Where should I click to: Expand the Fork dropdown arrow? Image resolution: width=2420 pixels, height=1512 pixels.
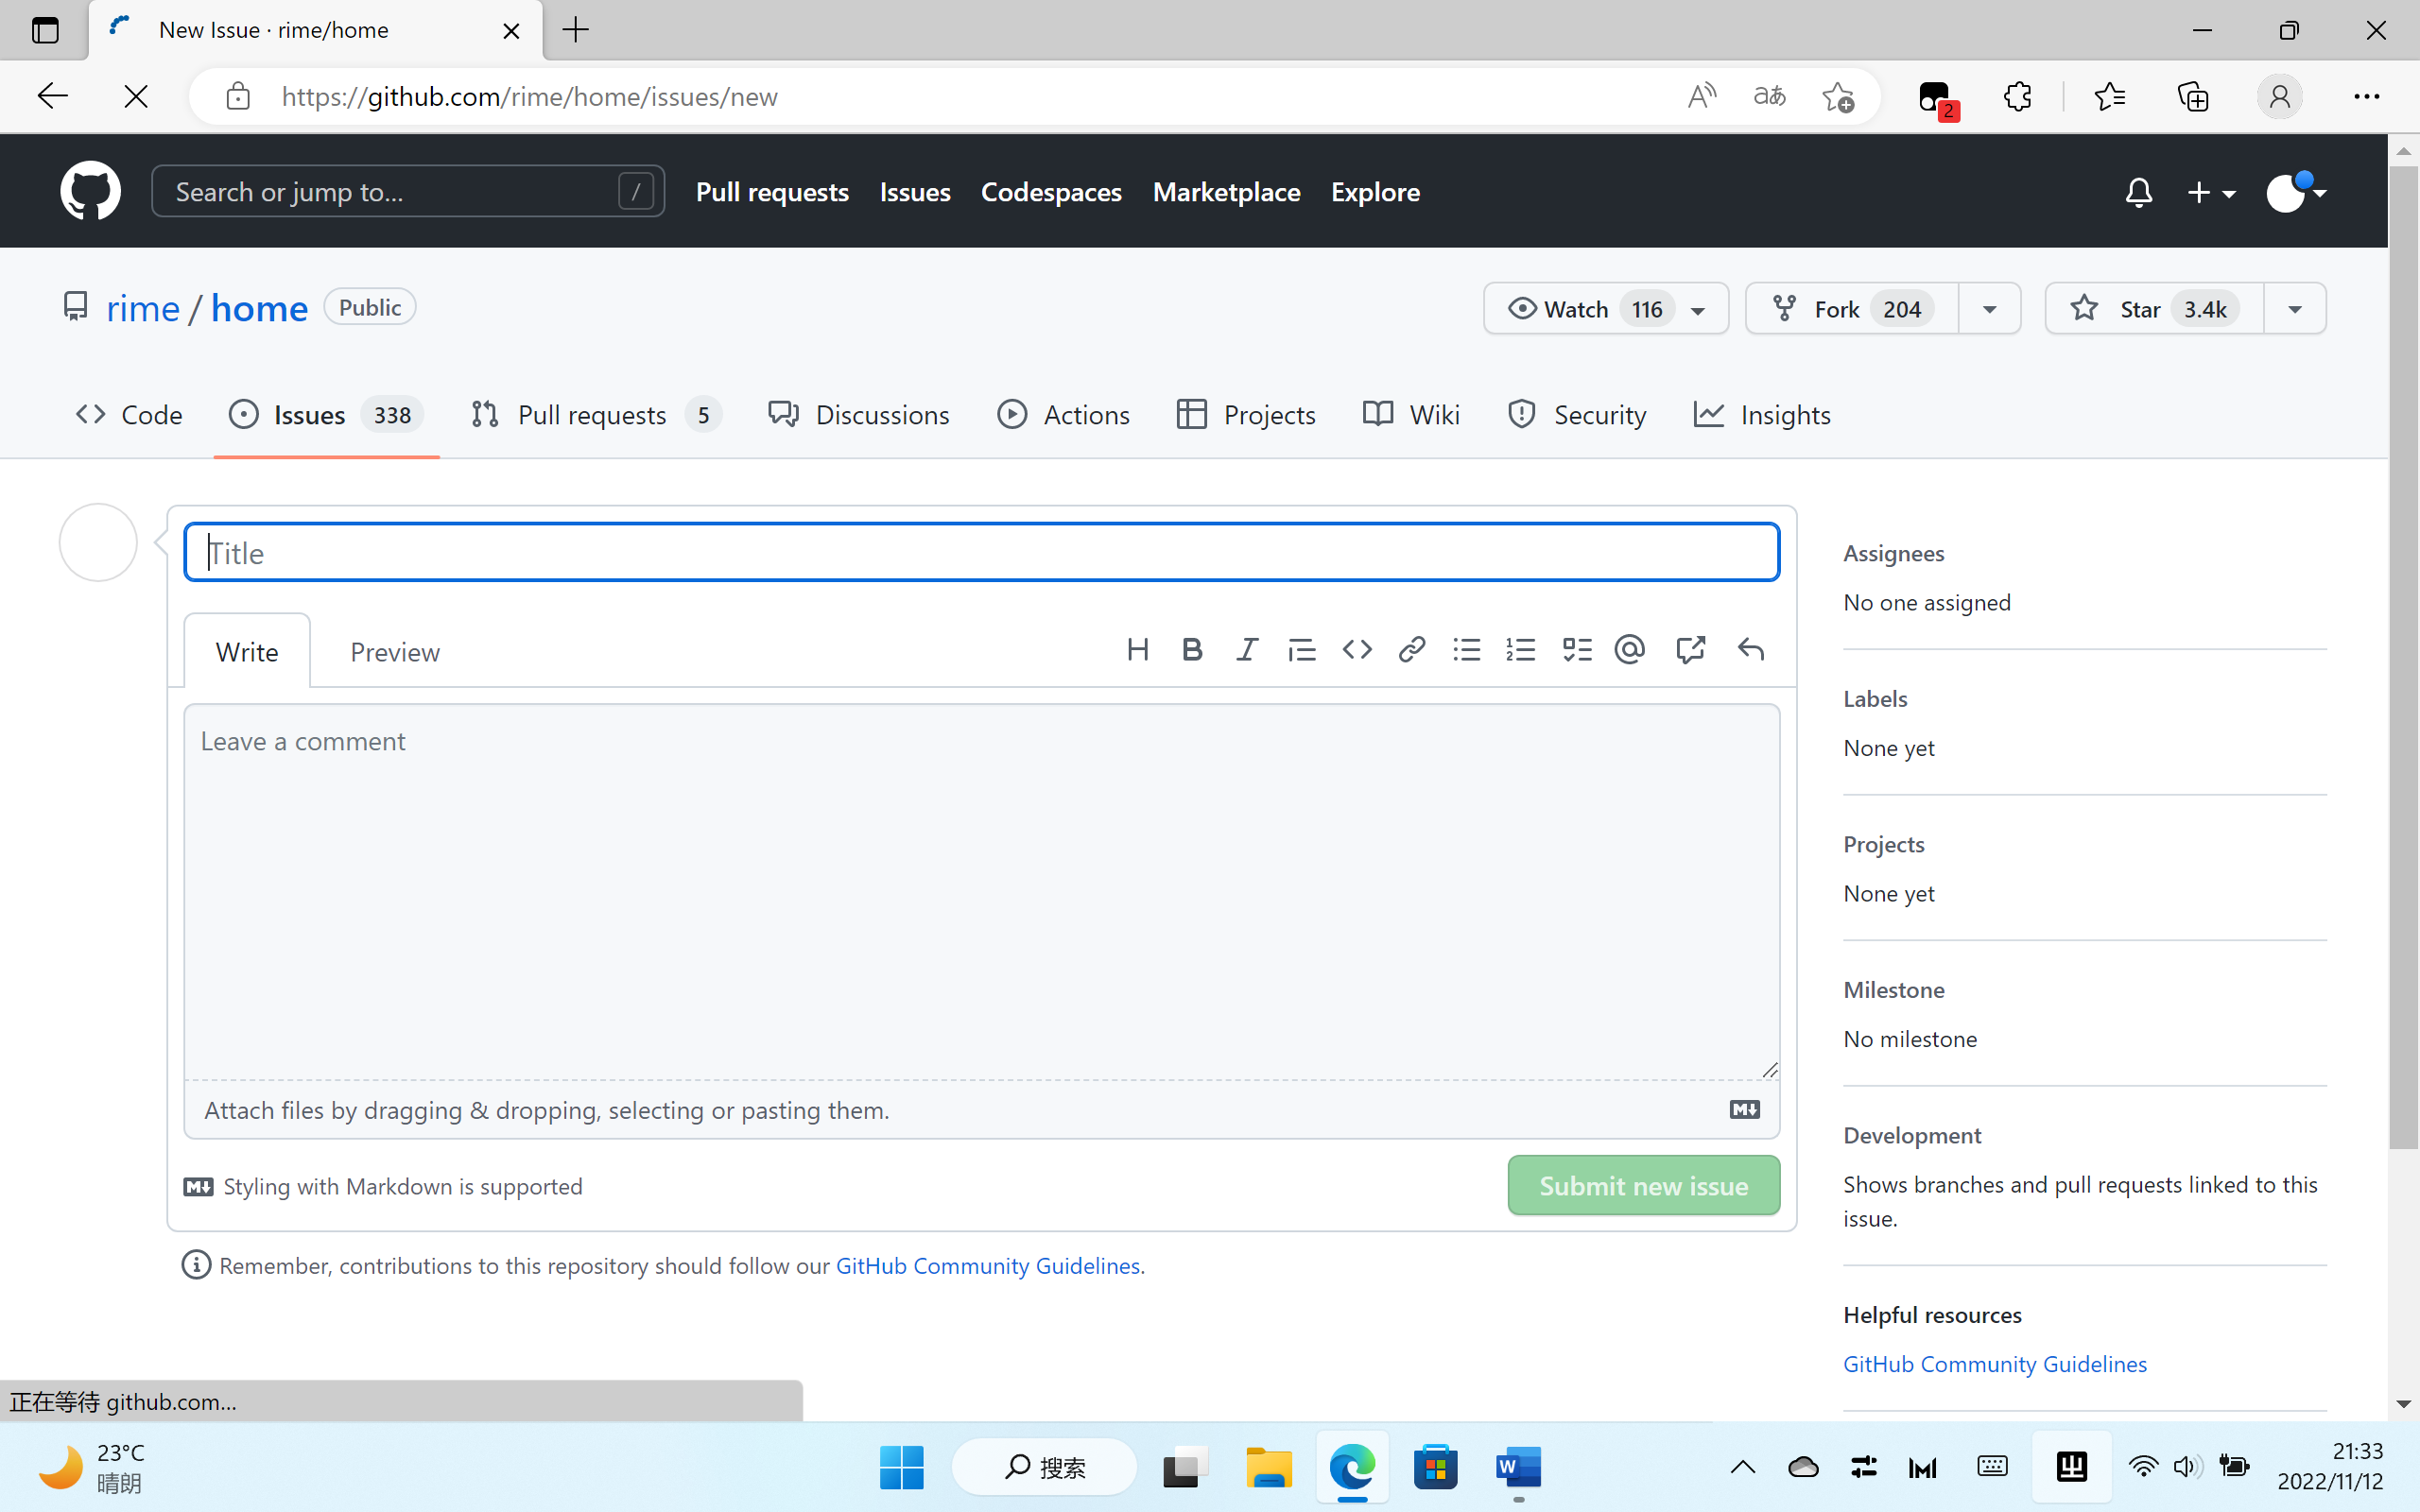(1989, 309)
